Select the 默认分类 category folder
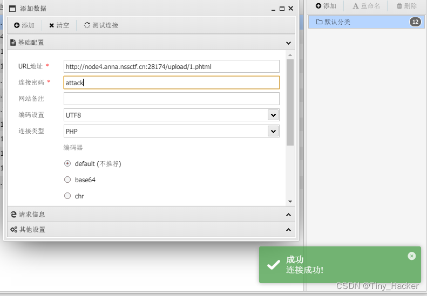The width and height of the screenshot is (427, 296). (x=367, y=22)
